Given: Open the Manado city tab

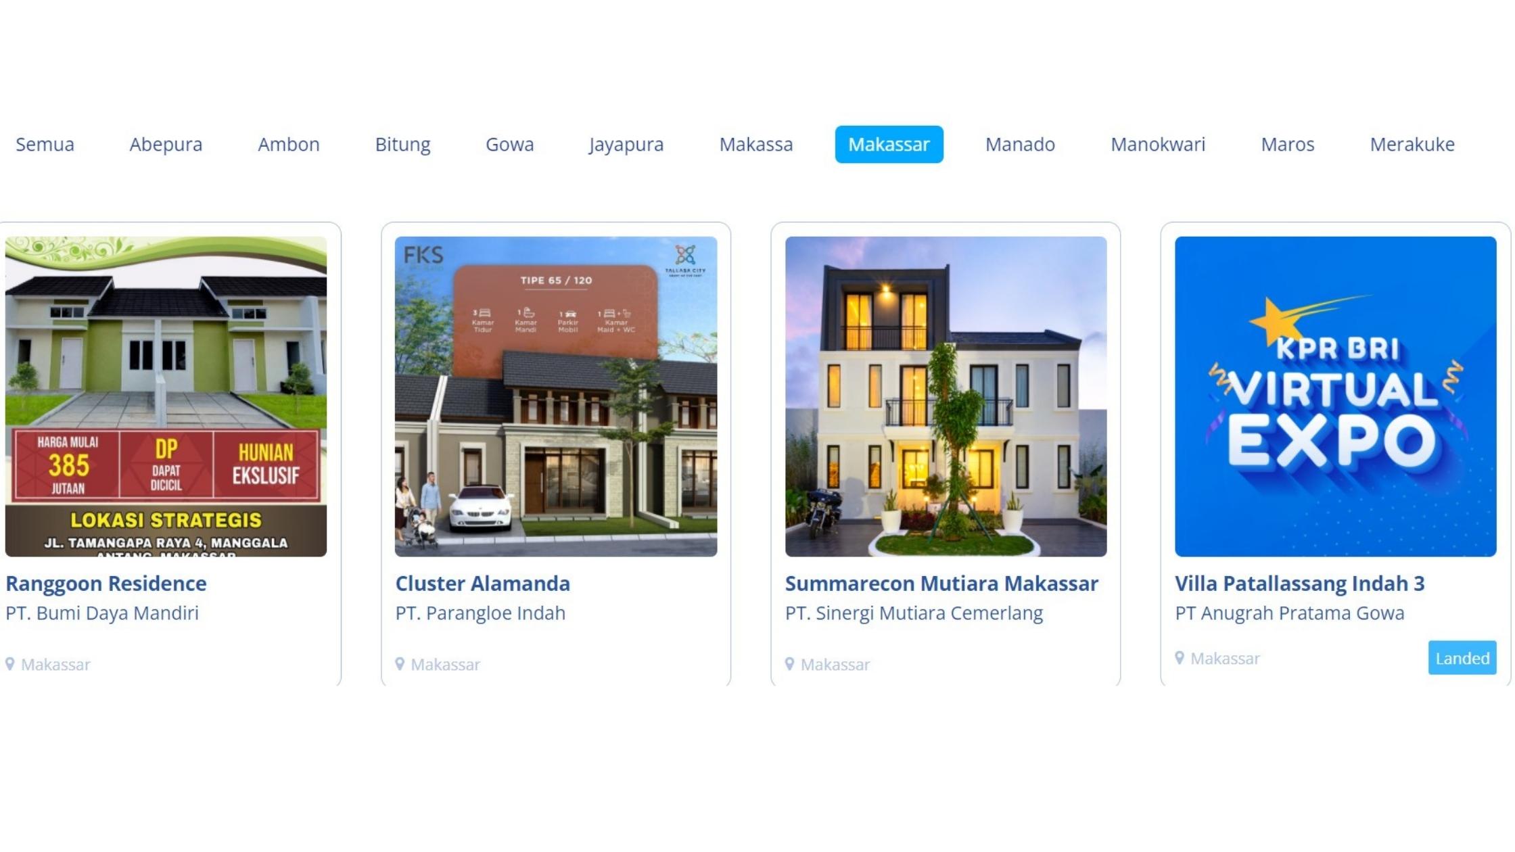Looking at the screenshot, I should [1020, 144].
